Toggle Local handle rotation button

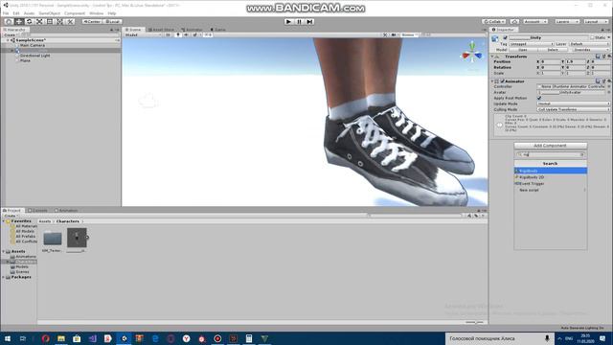113,21
